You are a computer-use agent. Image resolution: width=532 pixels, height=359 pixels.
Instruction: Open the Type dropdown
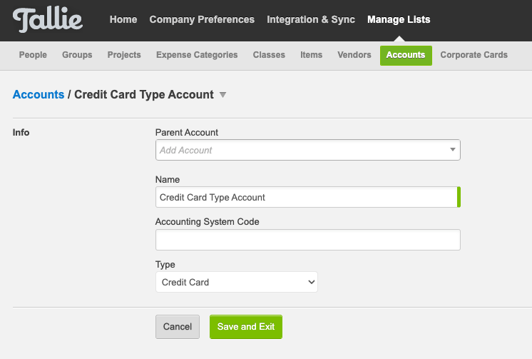tap(236, 282)
